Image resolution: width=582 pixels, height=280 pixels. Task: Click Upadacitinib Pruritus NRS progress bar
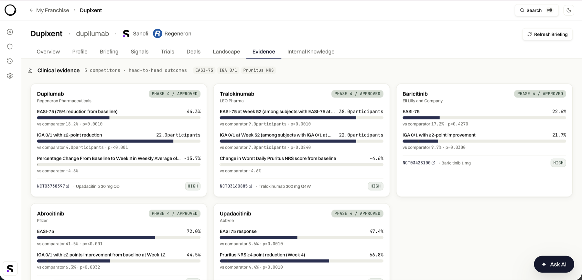pyautogui.click(x=301, y=261)
